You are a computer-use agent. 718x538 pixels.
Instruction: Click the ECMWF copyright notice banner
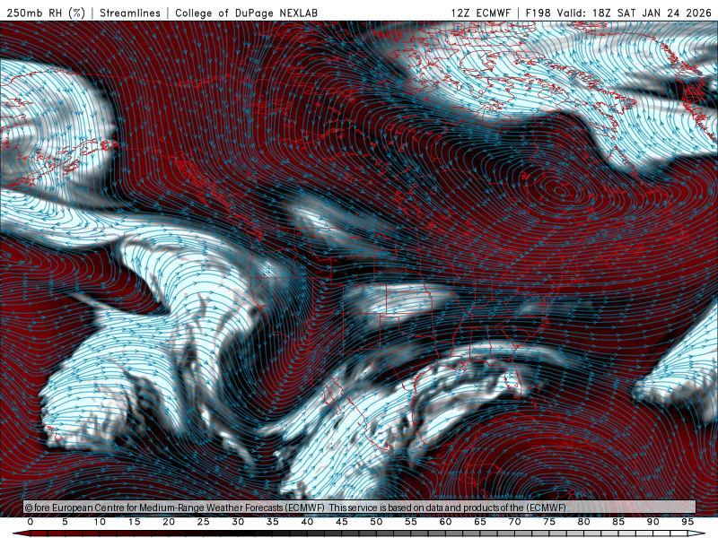click(360, 508)
